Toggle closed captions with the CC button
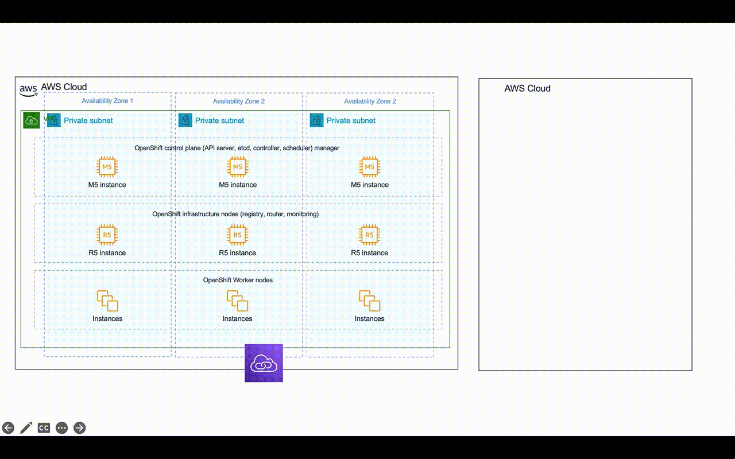The height and width of the screenshot is (459, 735). 44,427
